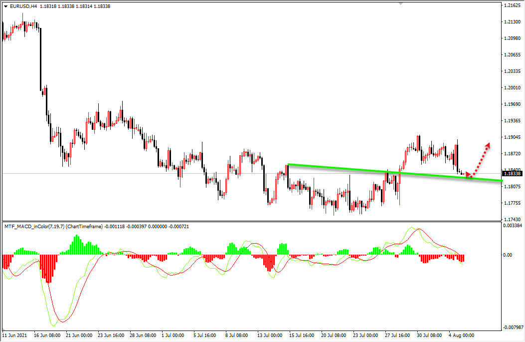Click the price scale value 1.20980
The height and width of the screenshot is (342, 525).
(512, 38)
